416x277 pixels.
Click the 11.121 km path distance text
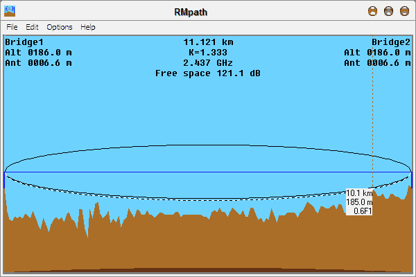tap(208, 42)
